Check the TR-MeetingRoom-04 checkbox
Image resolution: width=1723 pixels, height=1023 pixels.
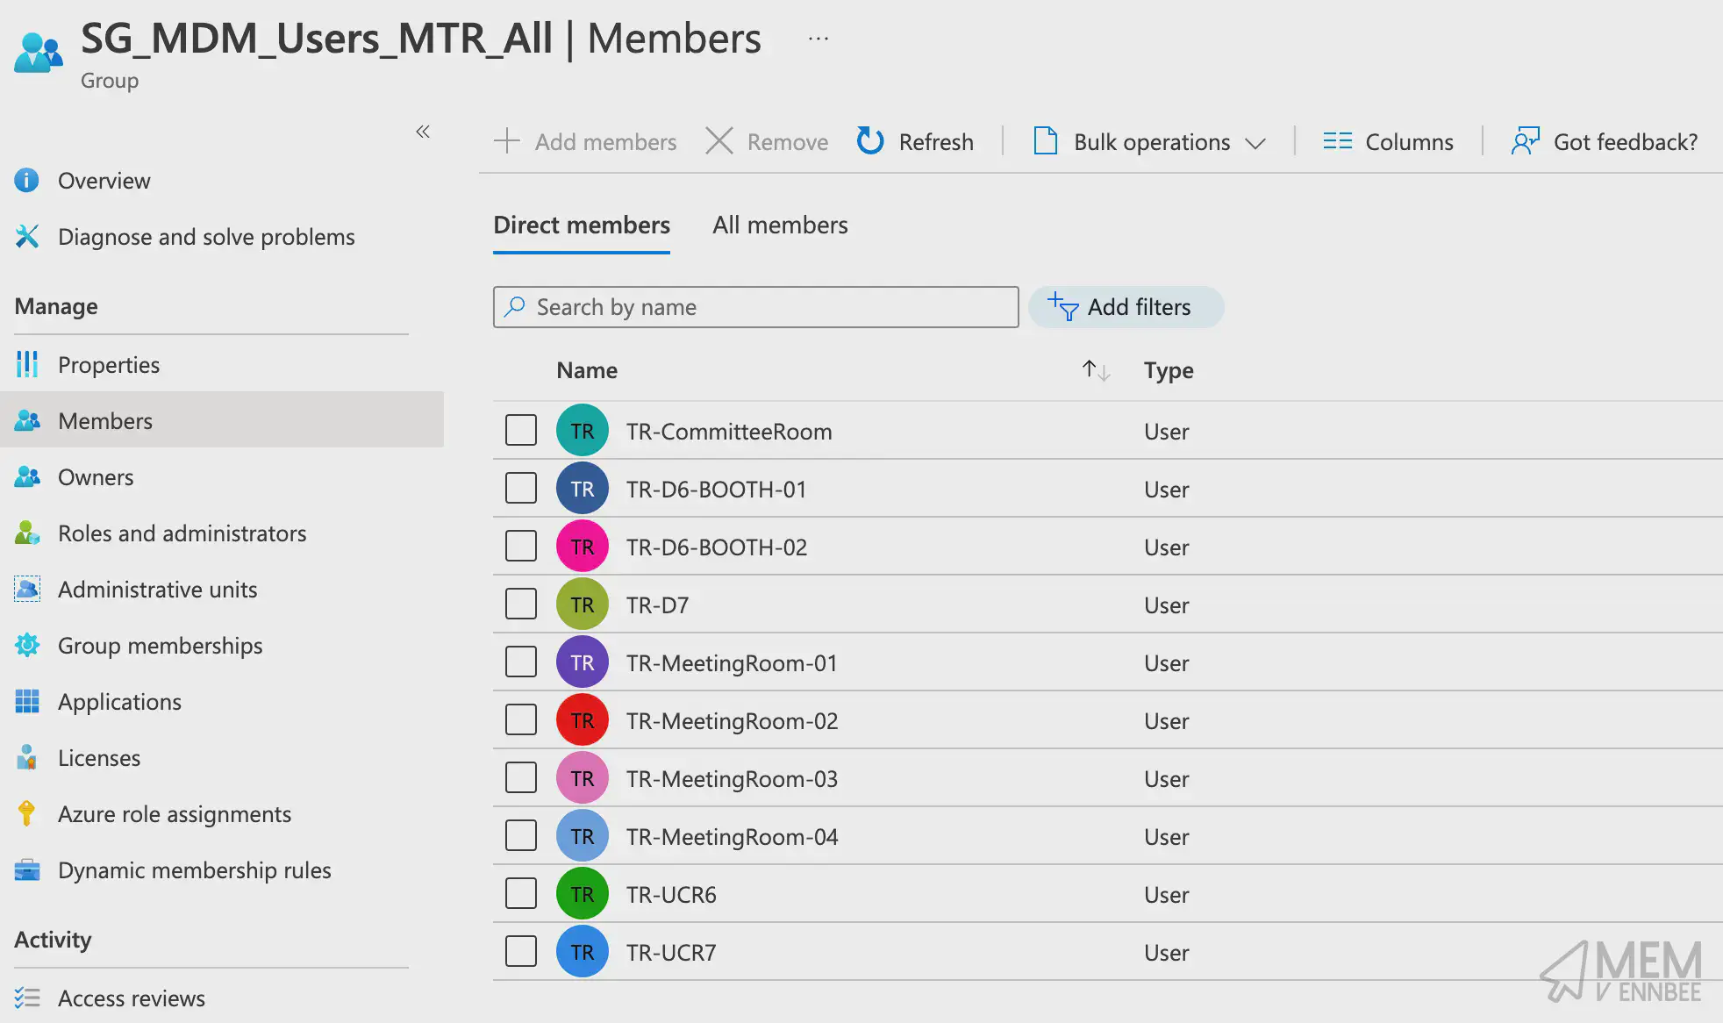[521, 835]
